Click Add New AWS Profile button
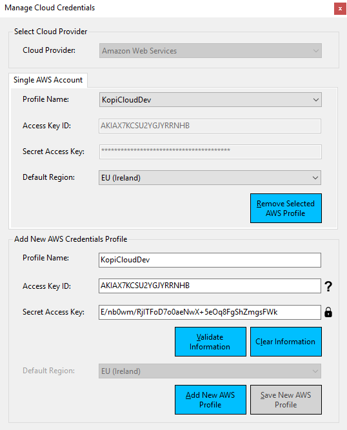 pyautogui.click(x=210, y=400)
